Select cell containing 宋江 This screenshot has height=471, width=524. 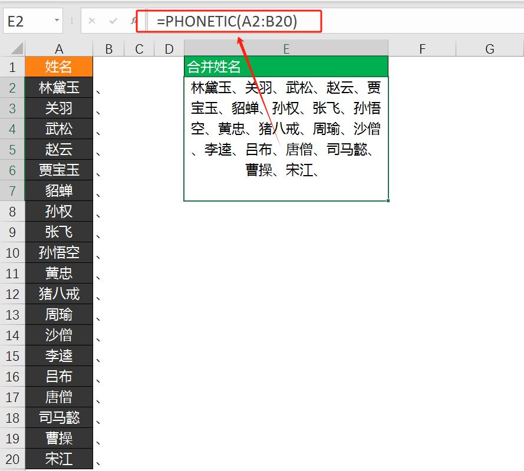tap(59, 459)
